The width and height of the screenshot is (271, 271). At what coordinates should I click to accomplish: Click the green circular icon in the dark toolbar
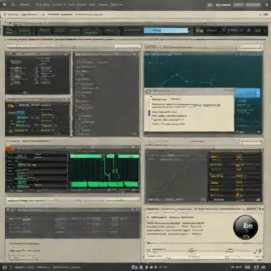pyautogui.click(x=249, y=30)
